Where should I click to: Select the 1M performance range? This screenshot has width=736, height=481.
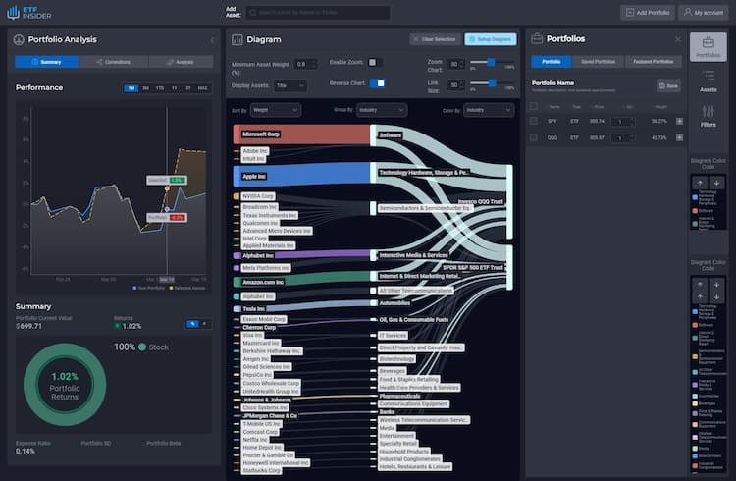[131, 88]
